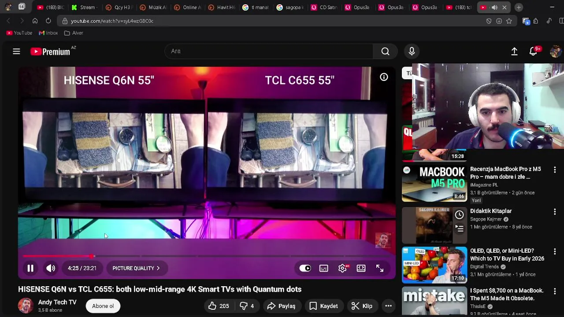Dislike the video (4 dislikes)
This screenshot has width=564, height=317.
[x=246, y=306]
